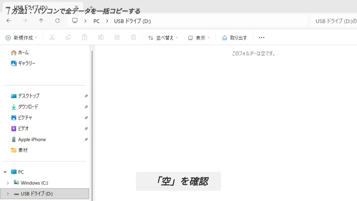Expand the Windows (C:) tree node
The height and width of the screenshot is (201, 357).
(x=8, y=183)
